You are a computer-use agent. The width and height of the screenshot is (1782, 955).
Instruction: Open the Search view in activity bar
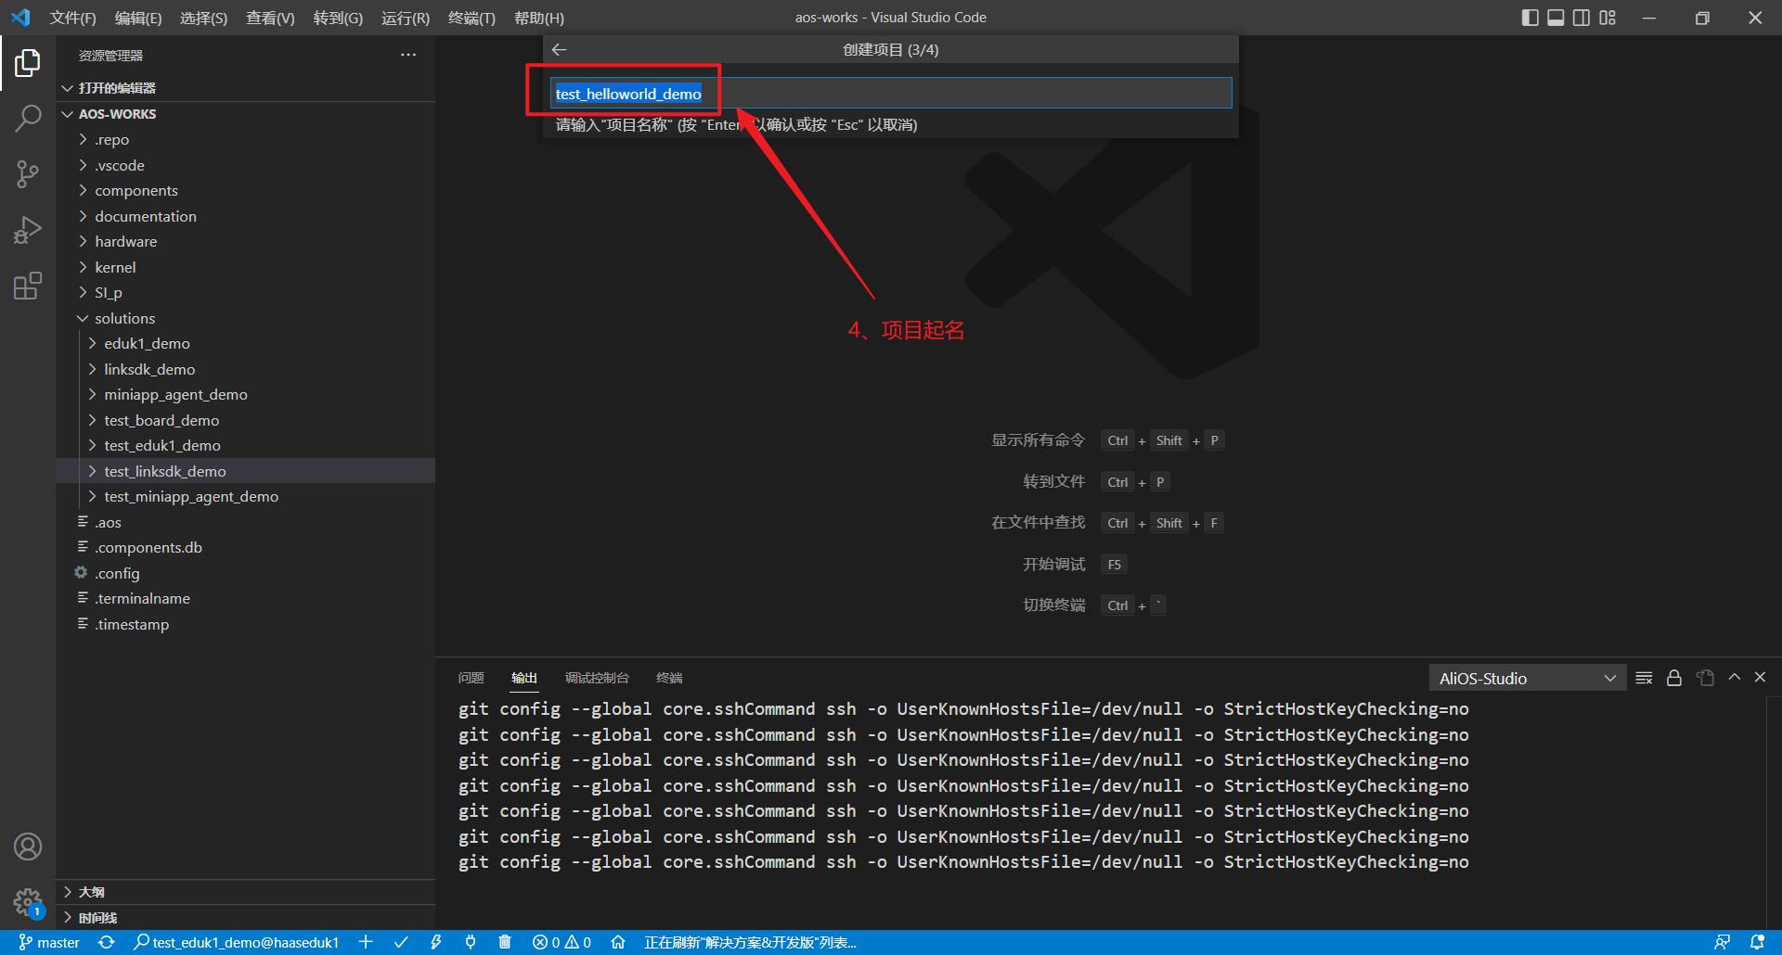click(28, 118)
